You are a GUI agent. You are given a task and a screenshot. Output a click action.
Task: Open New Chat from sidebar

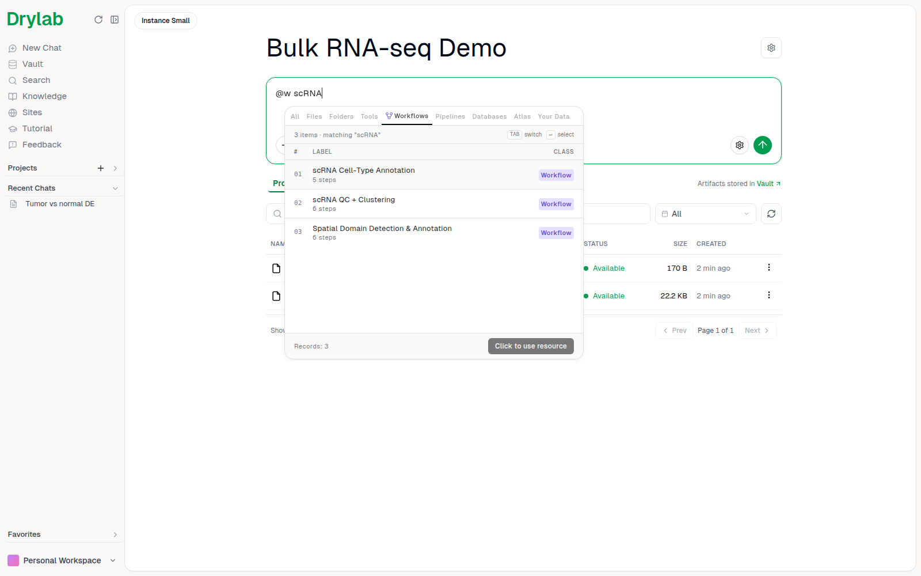[x=35, y=48]
